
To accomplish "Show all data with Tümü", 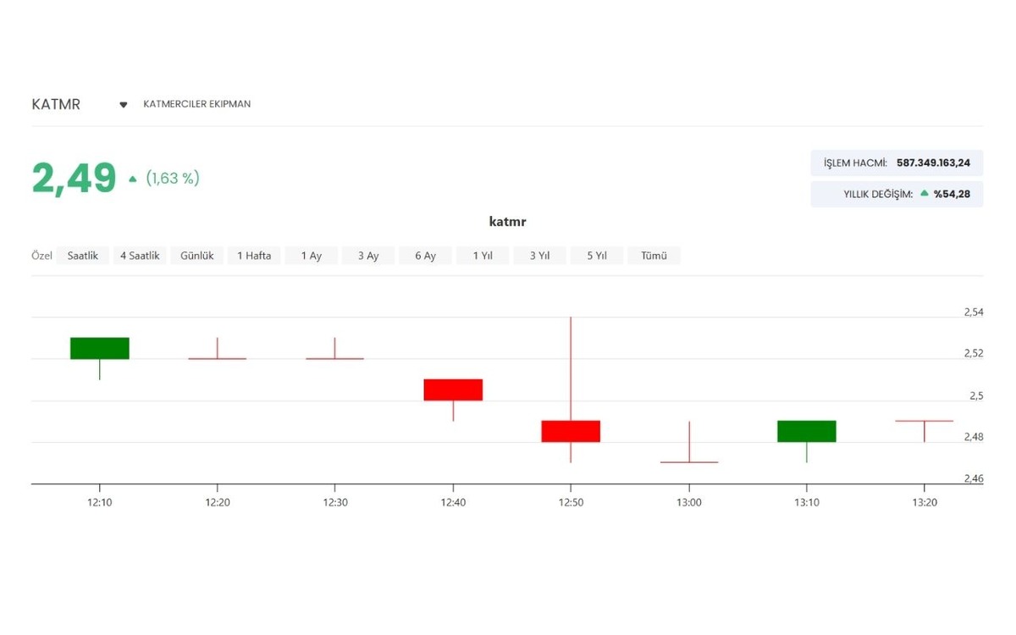I will click(654, 256).
